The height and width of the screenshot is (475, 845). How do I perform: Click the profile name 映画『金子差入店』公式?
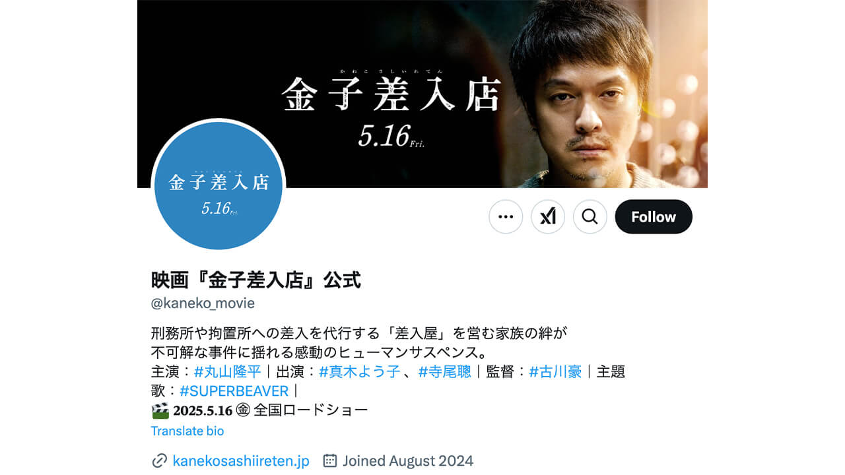click(256, 280)
